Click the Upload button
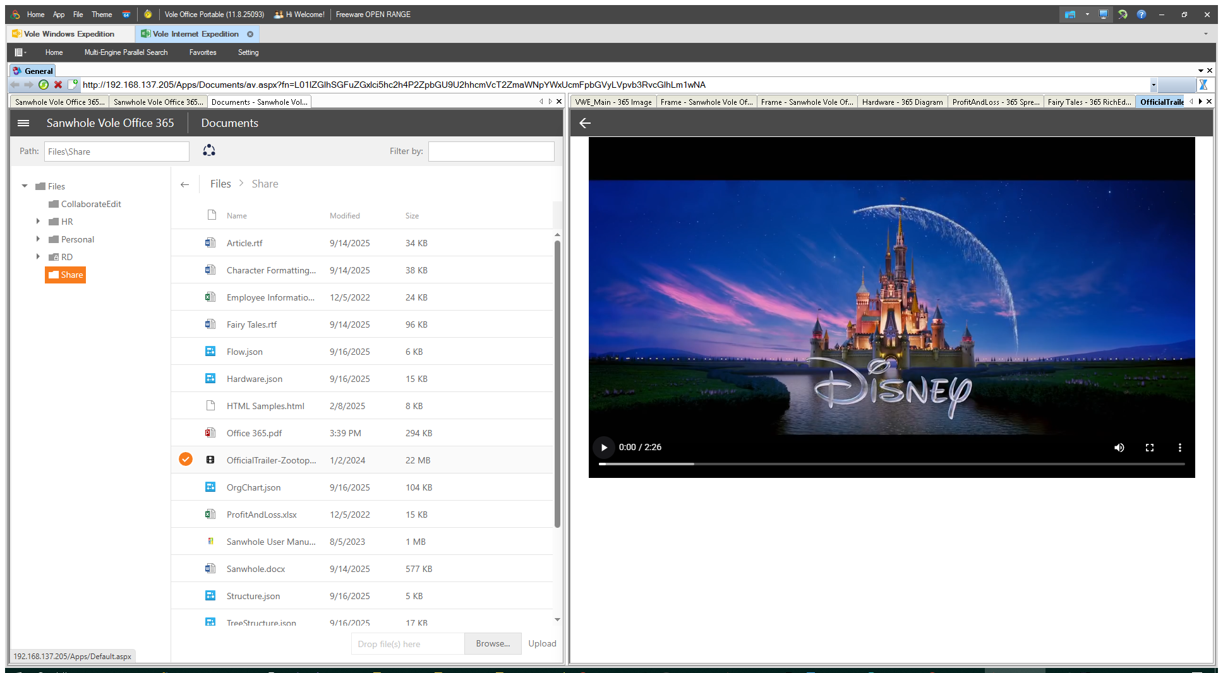 [x=542, y=643]
